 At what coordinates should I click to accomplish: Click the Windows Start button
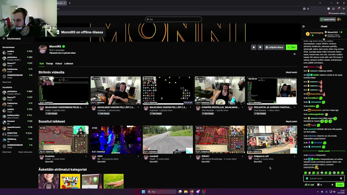(143, 192)
